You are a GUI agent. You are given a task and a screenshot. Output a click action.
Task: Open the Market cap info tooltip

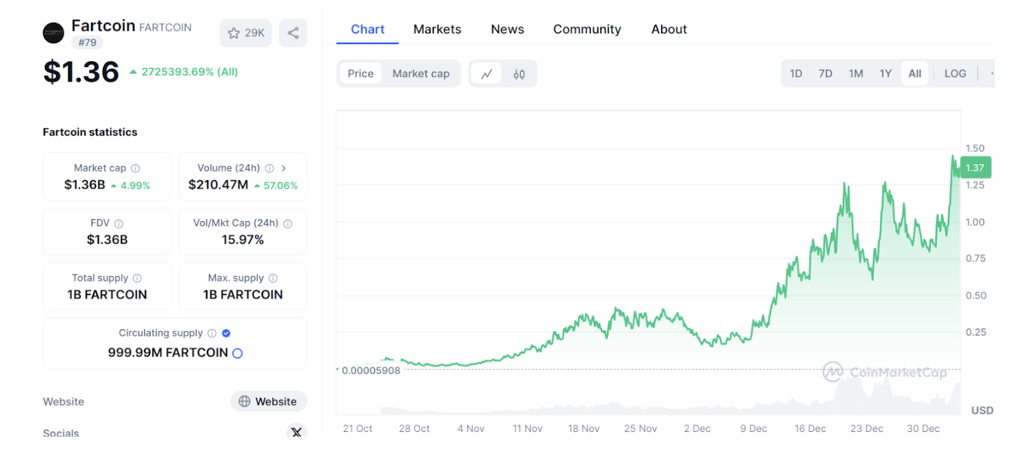coord(136,168)
